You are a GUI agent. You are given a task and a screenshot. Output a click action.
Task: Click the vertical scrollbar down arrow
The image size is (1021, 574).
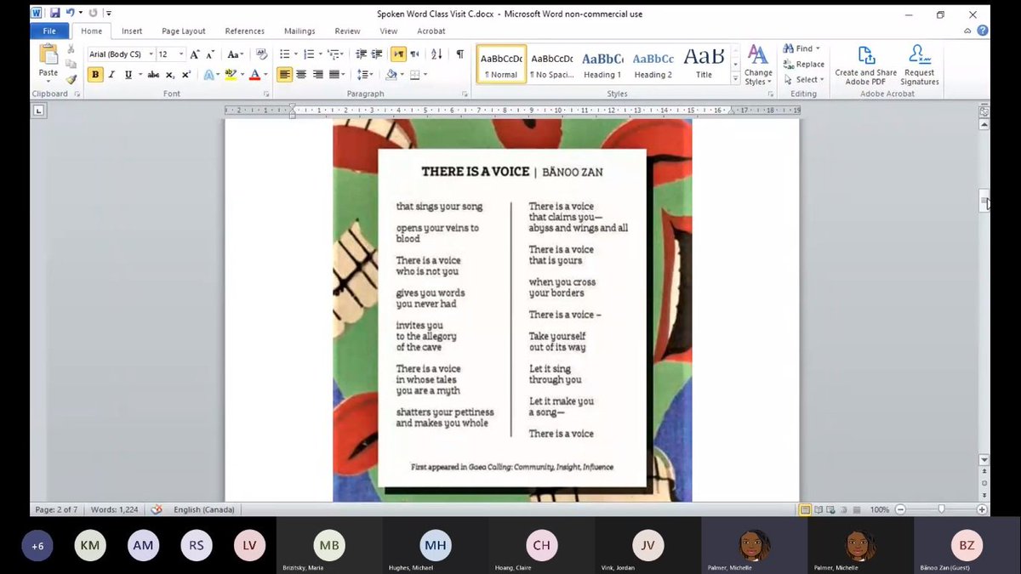(x=984, y=459)
